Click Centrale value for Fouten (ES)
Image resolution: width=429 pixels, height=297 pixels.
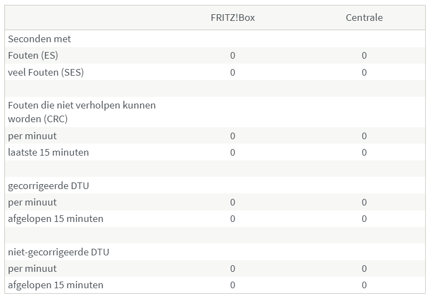click(x=364, y=55)
